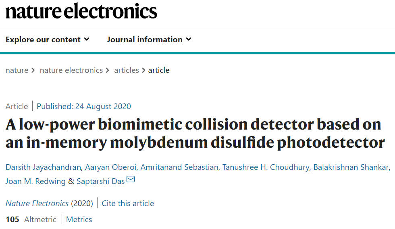Go to nature breadcrumb link
The image size is (395, 229).
click(x=17, y=70)
